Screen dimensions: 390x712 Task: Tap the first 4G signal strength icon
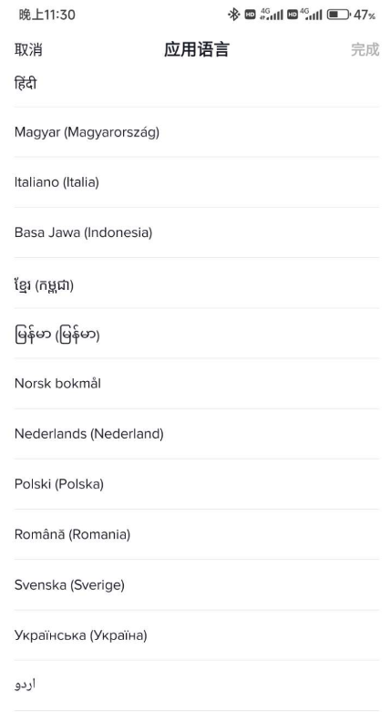pyautogui.click(x=272, y=15)
